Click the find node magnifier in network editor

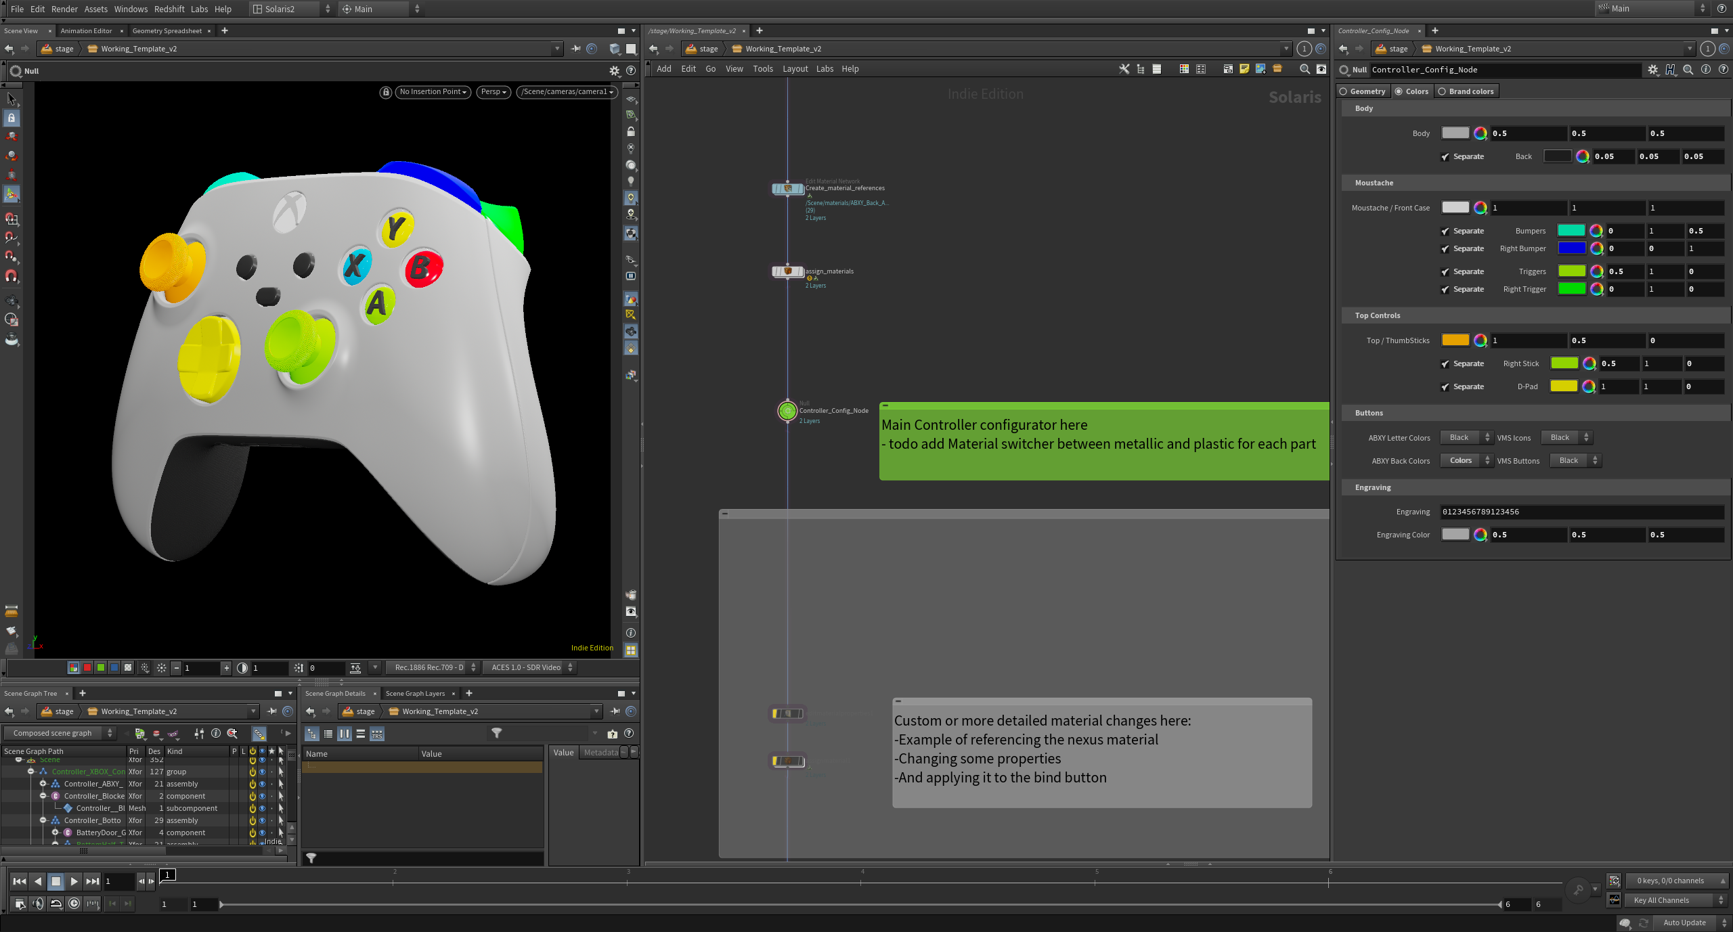(1304, 69)
